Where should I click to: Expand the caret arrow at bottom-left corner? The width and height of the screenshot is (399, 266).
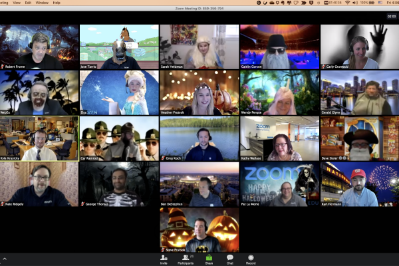tap(5, 257)
